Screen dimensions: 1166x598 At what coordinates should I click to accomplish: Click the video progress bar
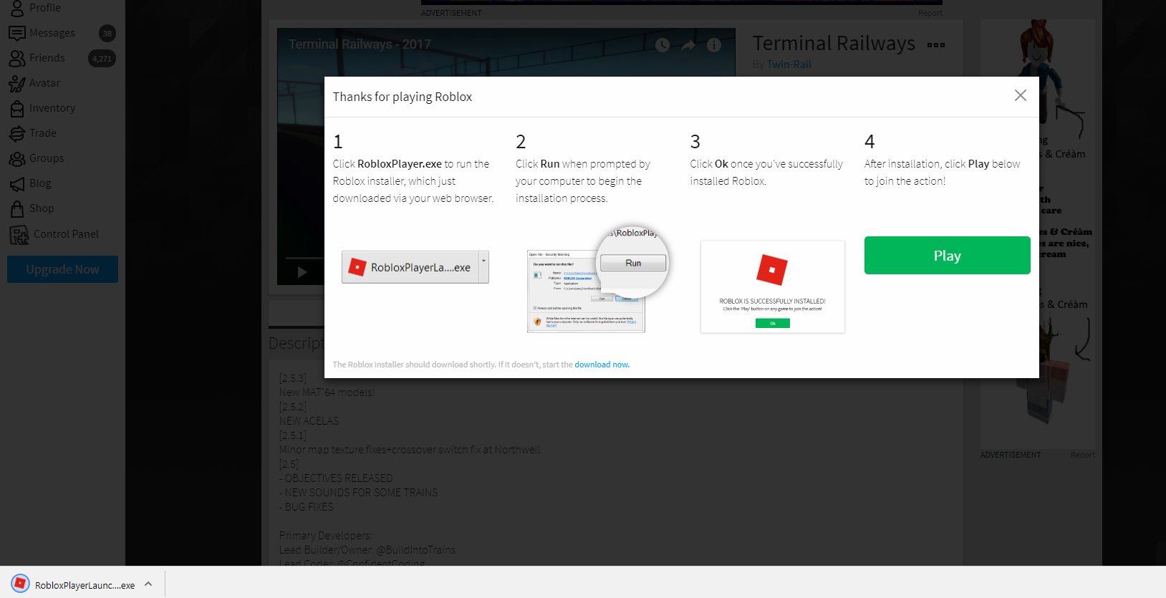304,258
